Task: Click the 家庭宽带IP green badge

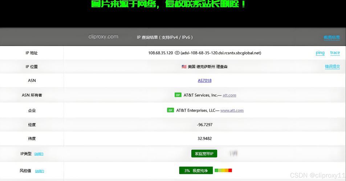Action: tap(204, 153)
